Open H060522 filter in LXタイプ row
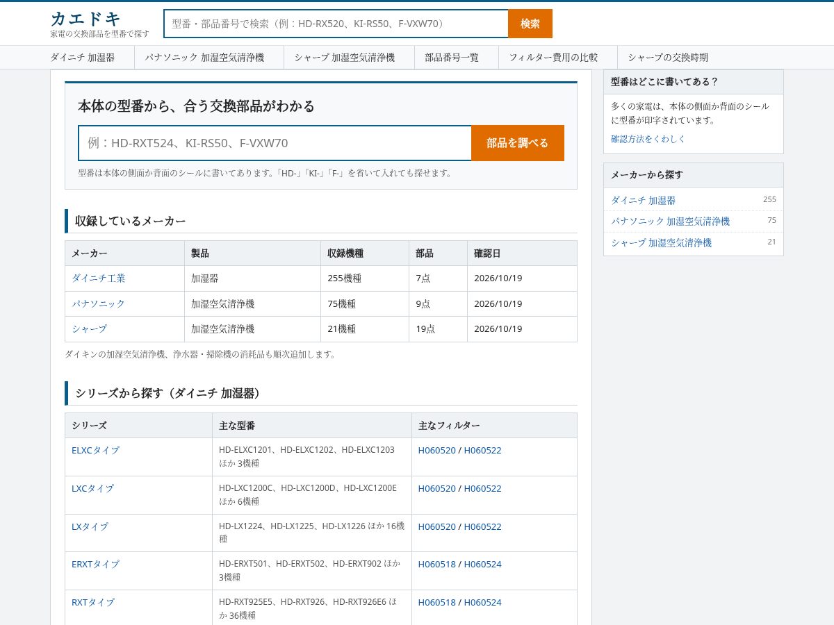The image size is (834, 625). [x=483, y=526]
